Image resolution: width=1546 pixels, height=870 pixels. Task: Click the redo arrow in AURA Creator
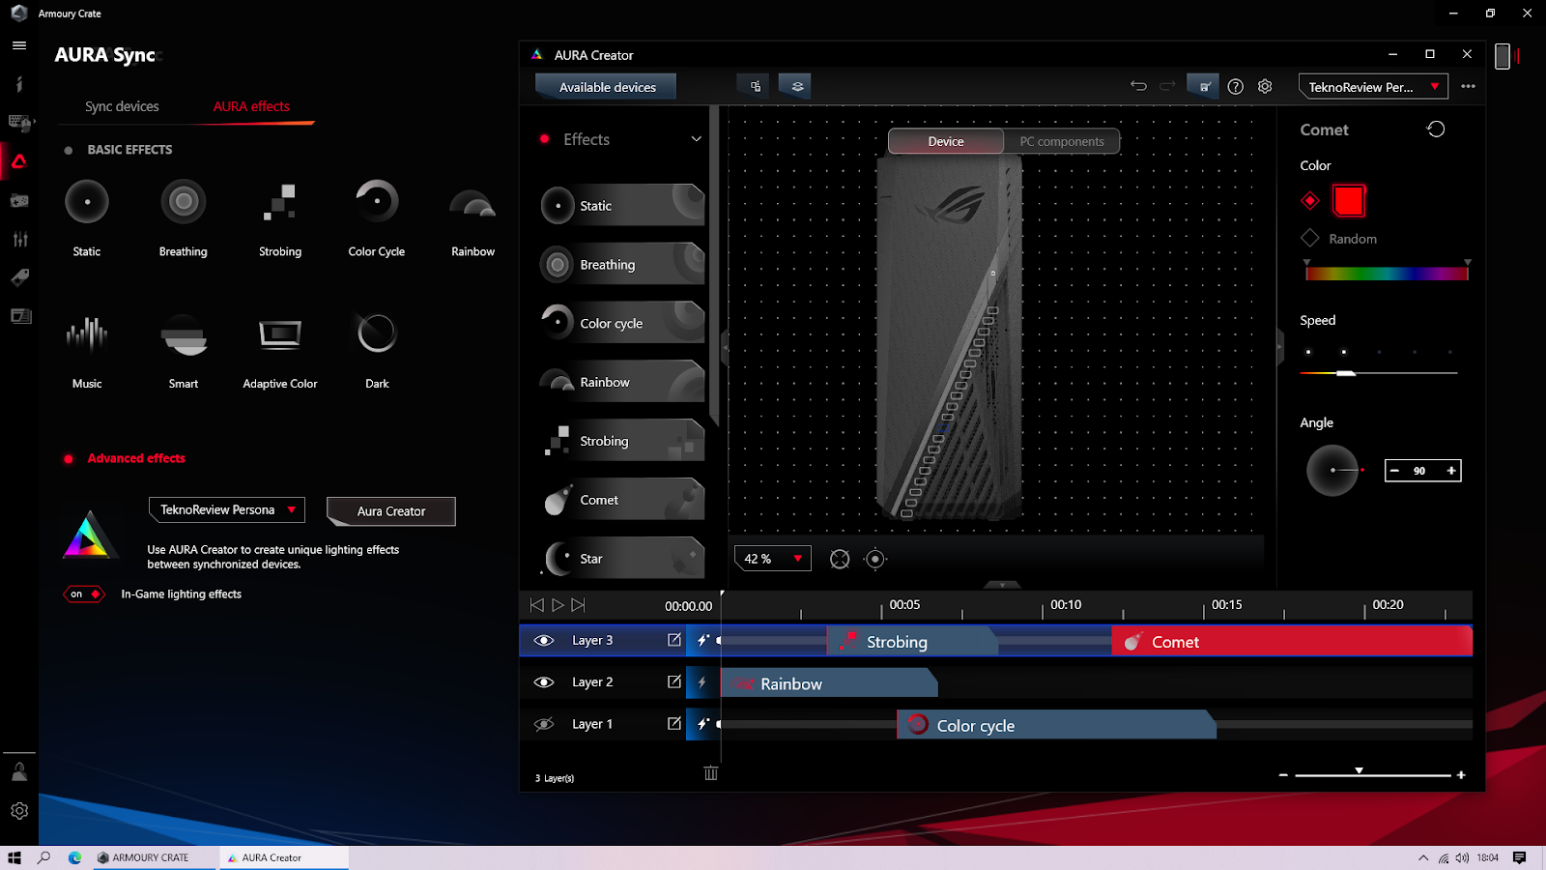click(1167, 86)
